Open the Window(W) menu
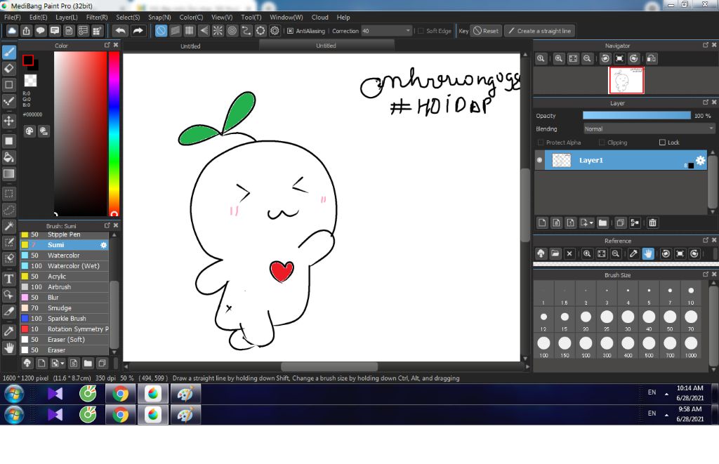 coord(286,18)
